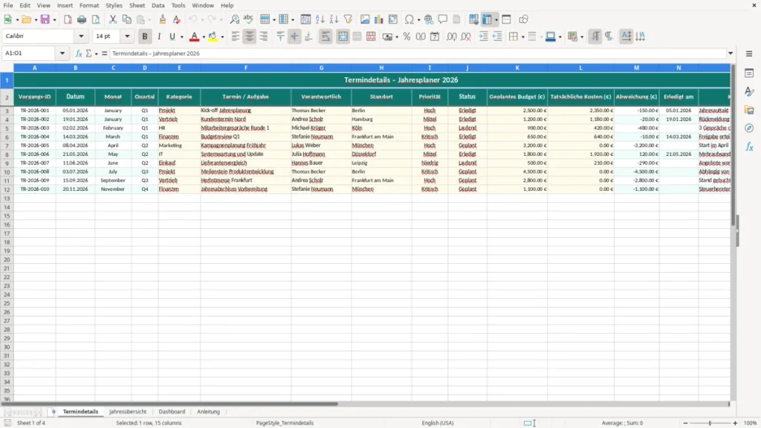Click the AutoFilter funnel icon

click(x=348, y=19)
